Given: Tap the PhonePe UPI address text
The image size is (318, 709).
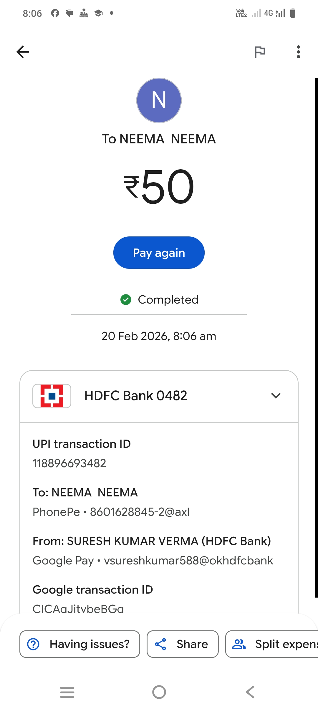Looking at the screenshot, I should click(x=111, y=512).
